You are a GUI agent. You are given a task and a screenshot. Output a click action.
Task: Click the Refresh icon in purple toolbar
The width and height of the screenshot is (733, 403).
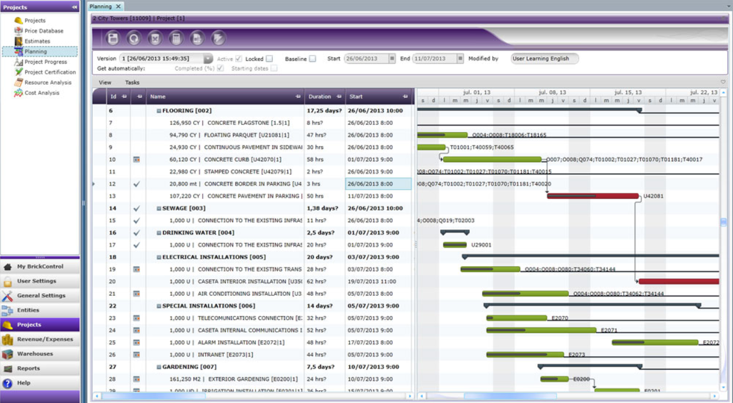tap(134, 39)
